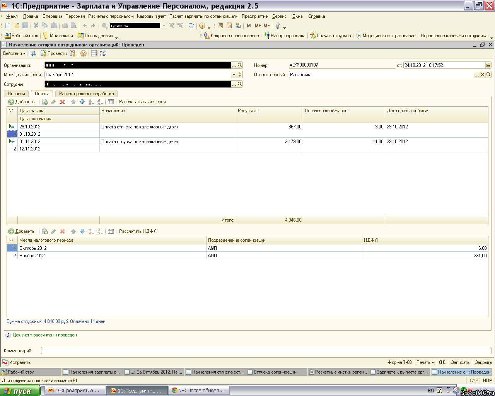Open the Сервис menu
The height and width of the screenshot is (396, 495).
coord(279,16)
